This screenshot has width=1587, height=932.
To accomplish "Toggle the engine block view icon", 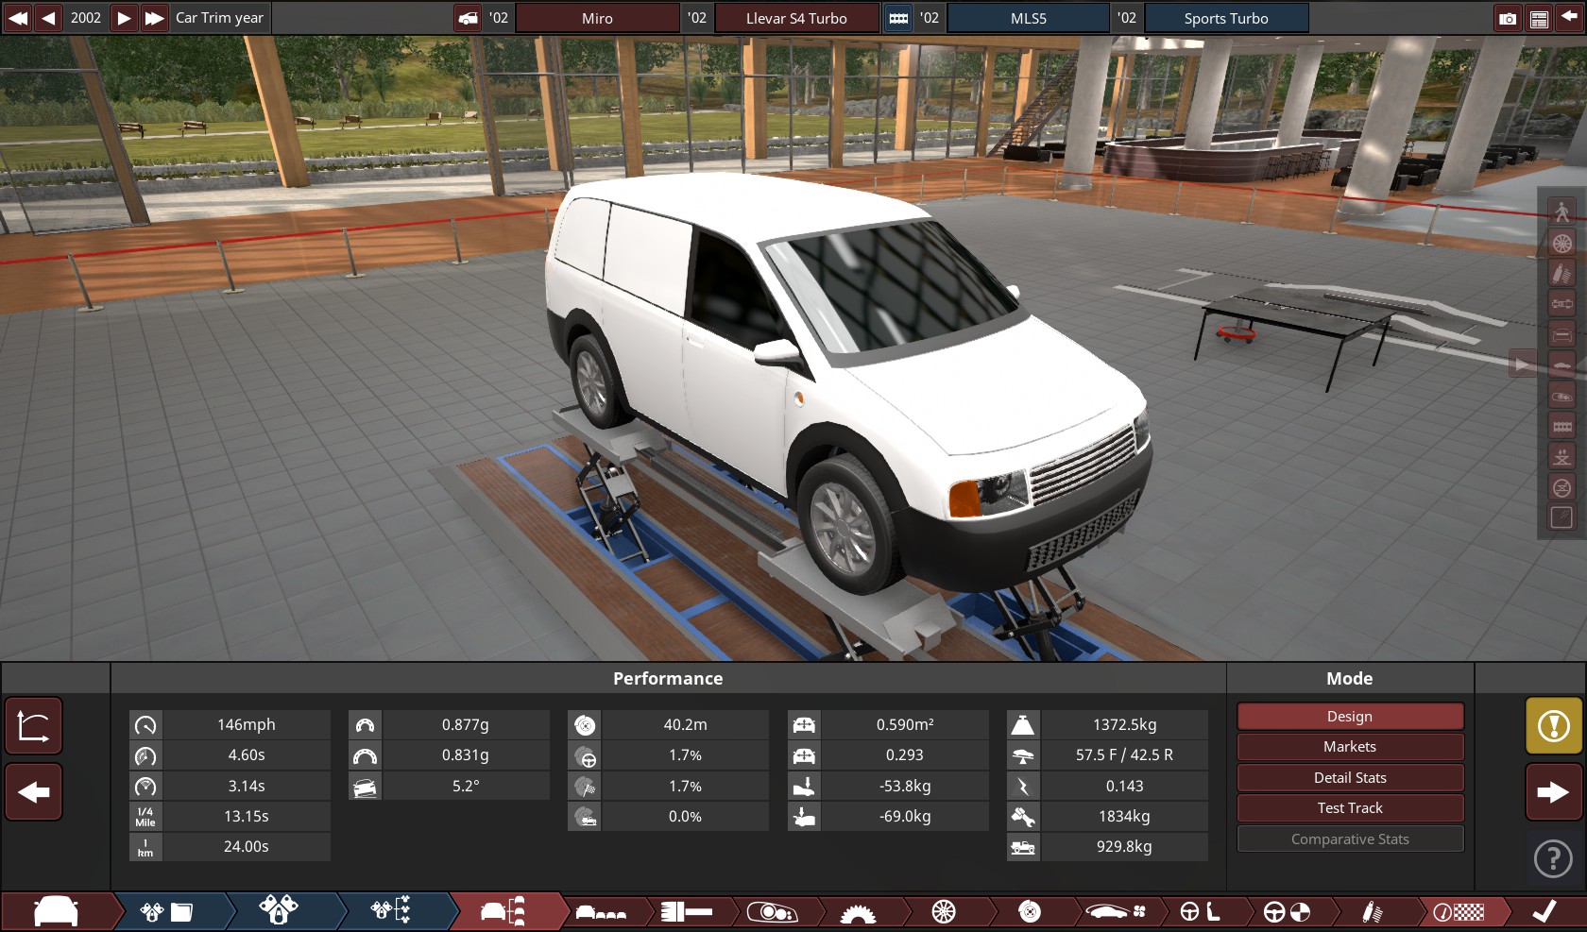I will 1561,426.
